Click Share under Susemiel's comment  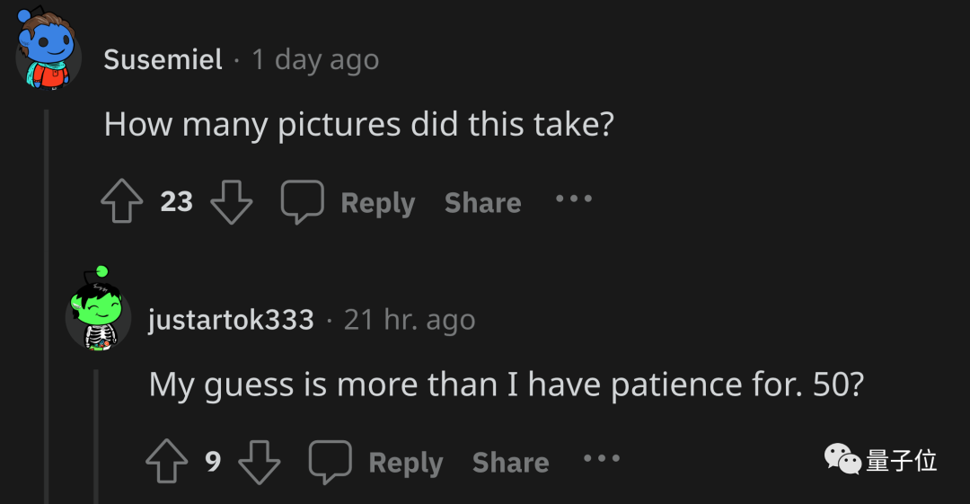pos(482,203)
